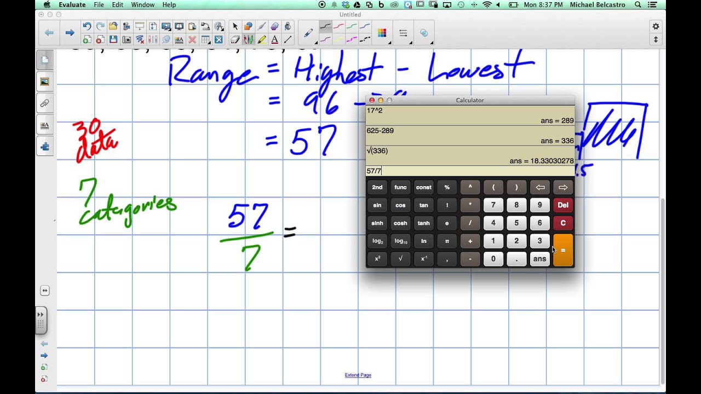Open the Properties sidebar tab
The height and width of the screenshot is (394, 701).
coord(45,125)
